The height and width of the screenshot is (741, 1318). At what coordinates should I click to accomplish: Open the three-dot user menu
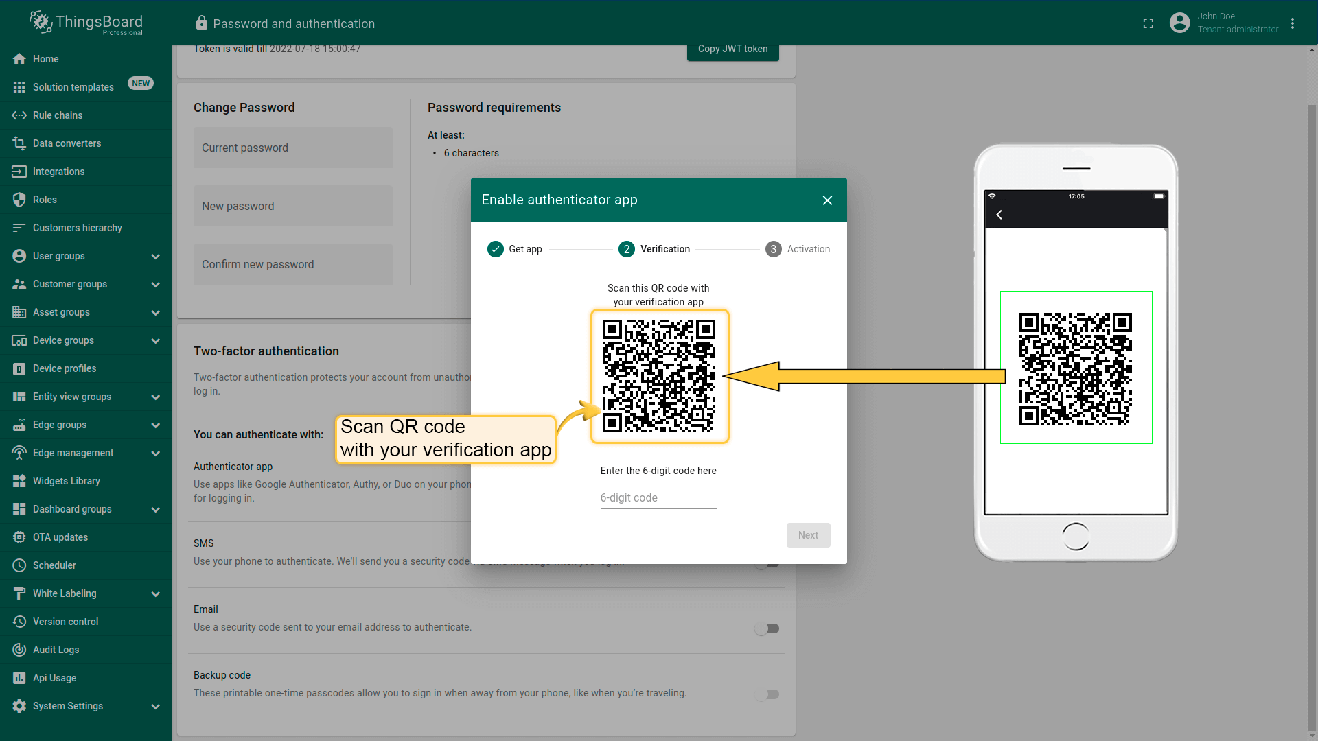tap(1293, 23)
